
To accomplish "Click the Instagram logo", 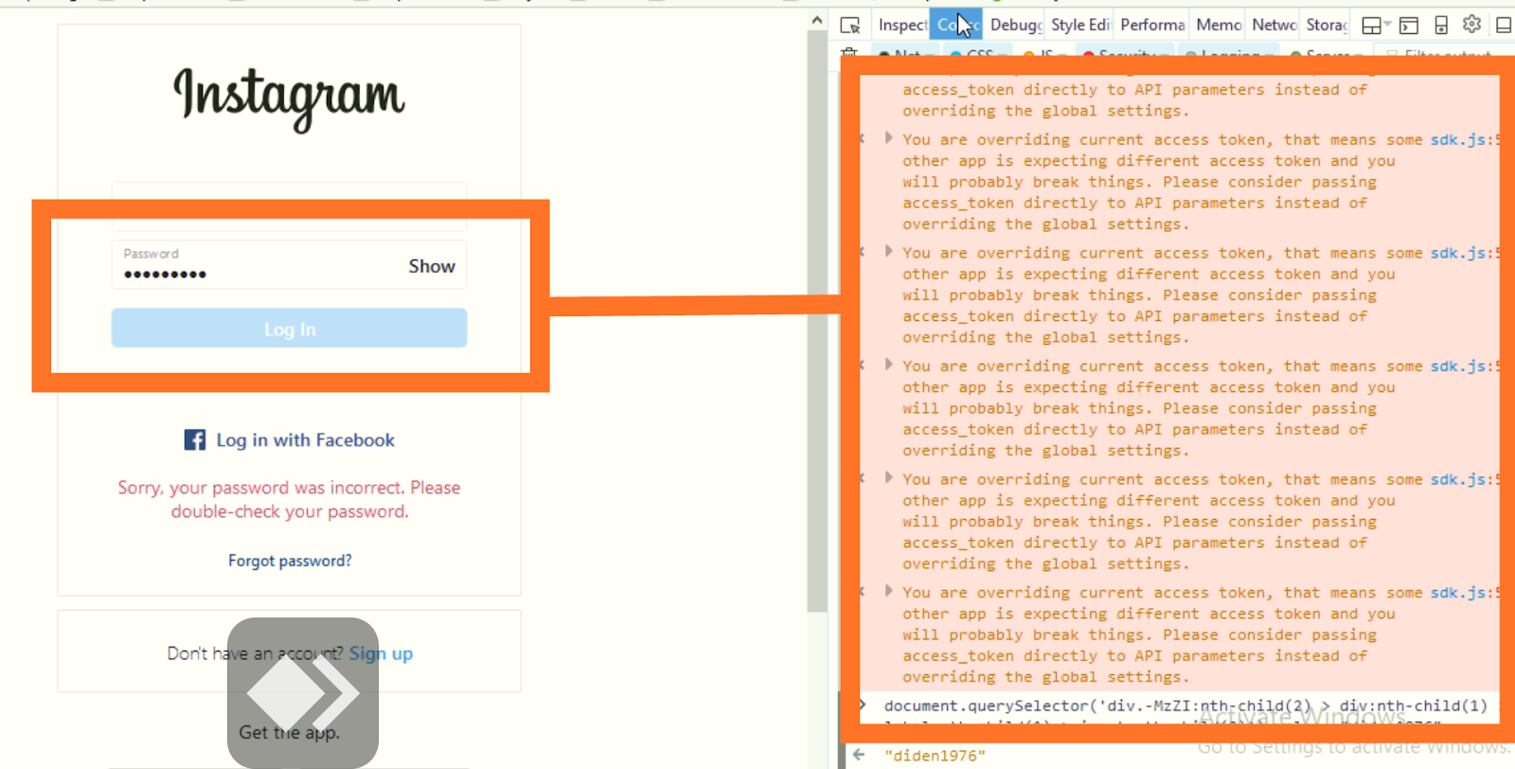I will [x=289, y=98].
